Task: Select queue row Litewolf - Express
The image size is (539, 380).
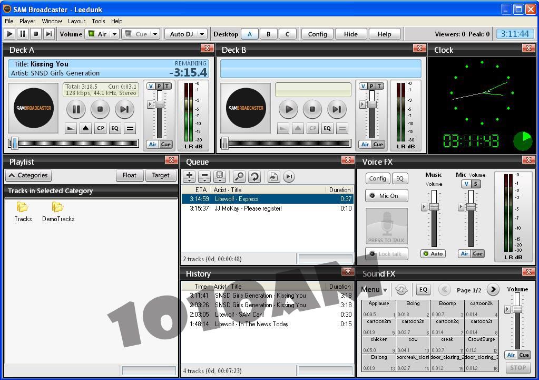Action: 268,199
